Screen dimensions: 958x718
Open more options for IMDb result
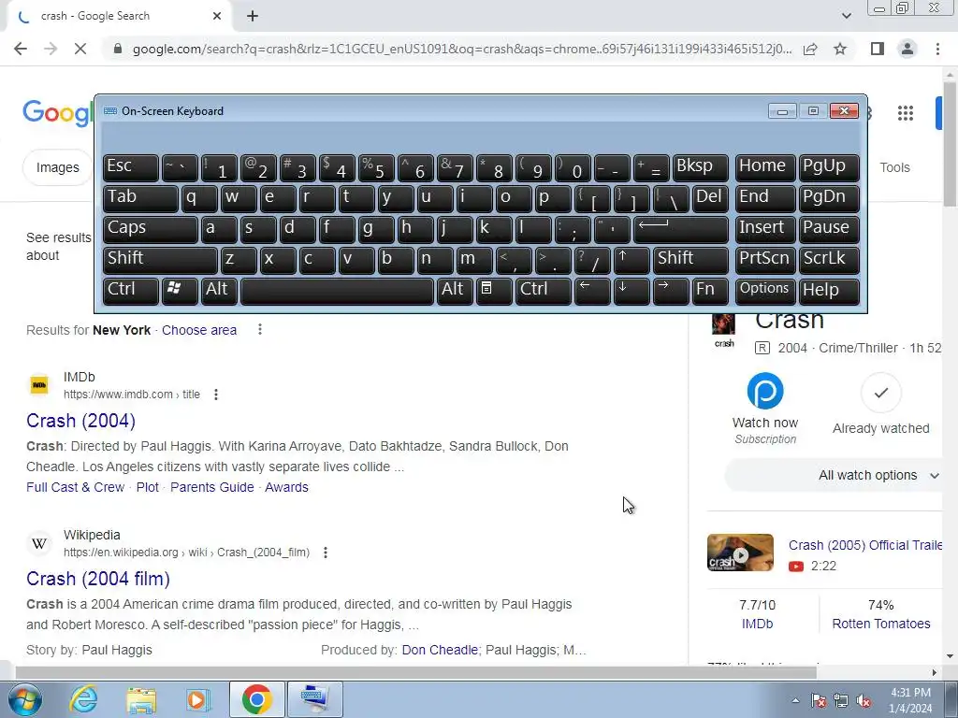[216, 395]
